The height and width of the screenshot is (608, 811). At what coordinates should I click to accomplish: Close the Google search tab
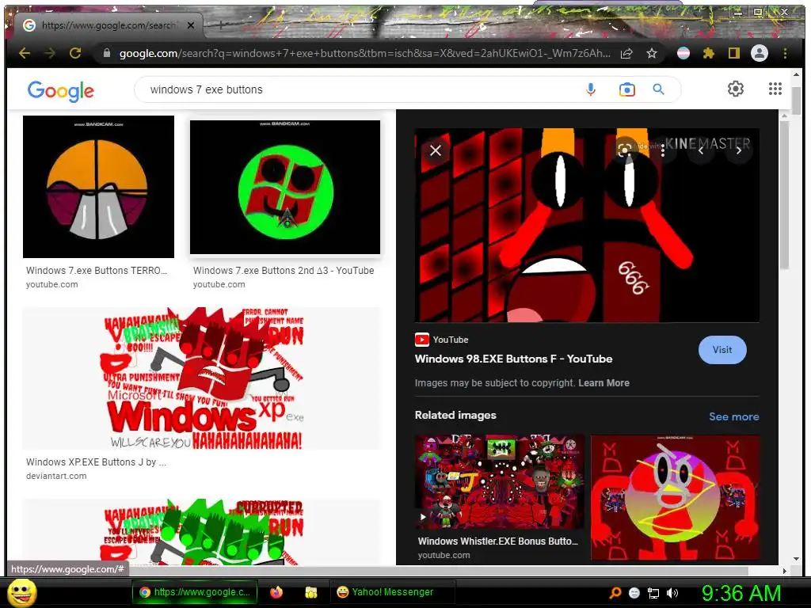click(191, 25)
